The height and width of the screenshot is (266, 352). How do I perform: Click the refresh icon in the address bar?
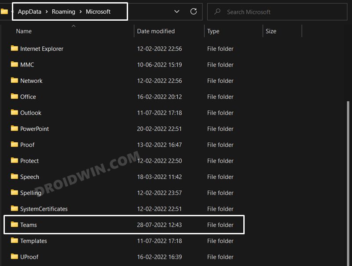[193, 12]
